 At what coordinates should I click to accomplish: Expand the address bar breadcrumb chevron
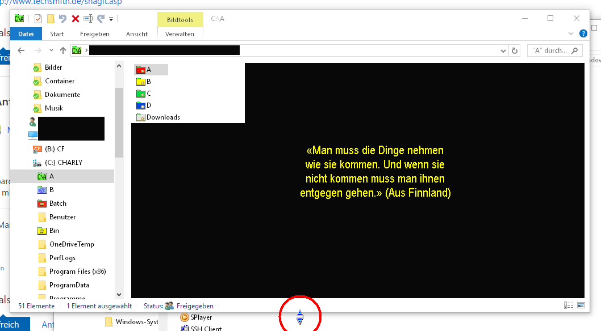click(86, 50)
